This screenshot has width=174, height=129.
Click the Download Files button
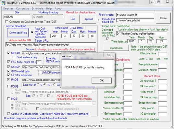[x=18, y=33]
